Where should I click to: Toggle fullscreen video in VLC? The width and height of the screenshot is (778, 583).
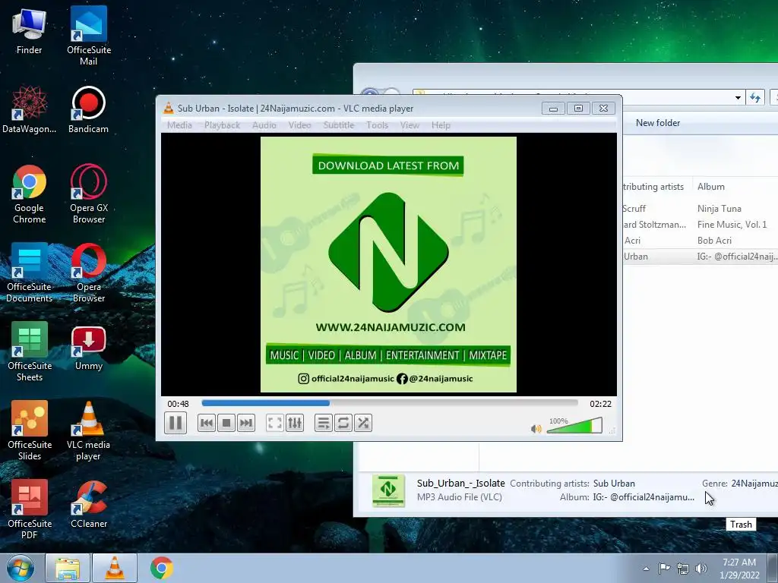click(274, 423)
